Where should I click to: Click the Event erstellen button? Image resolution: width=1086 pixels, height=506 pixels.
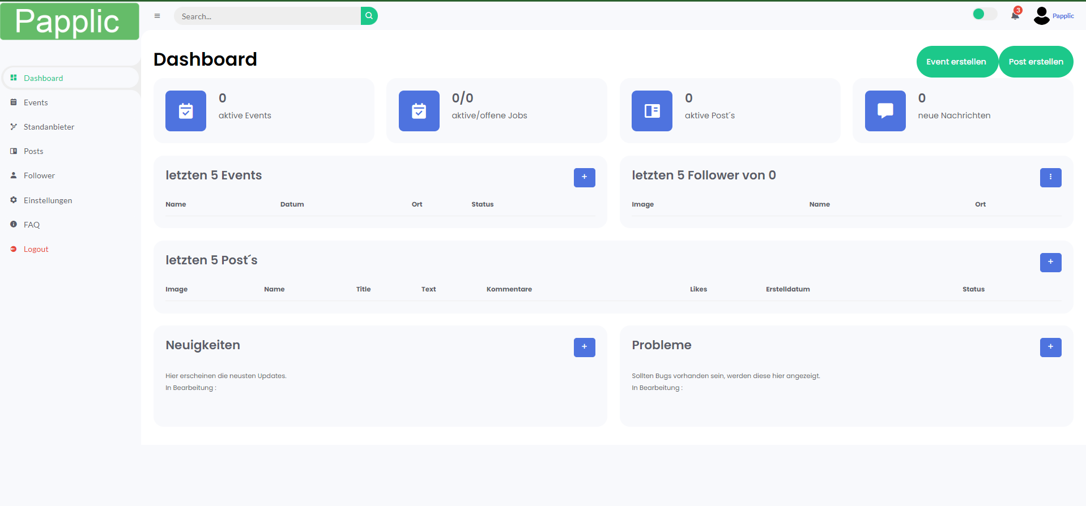[x=957, y=62]
